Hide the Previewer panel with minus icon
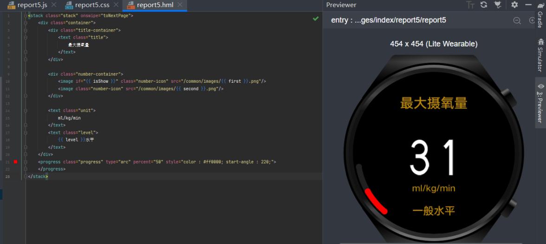Image resolution: width=546 pixels, height=244 pixels. pos(528,5)
